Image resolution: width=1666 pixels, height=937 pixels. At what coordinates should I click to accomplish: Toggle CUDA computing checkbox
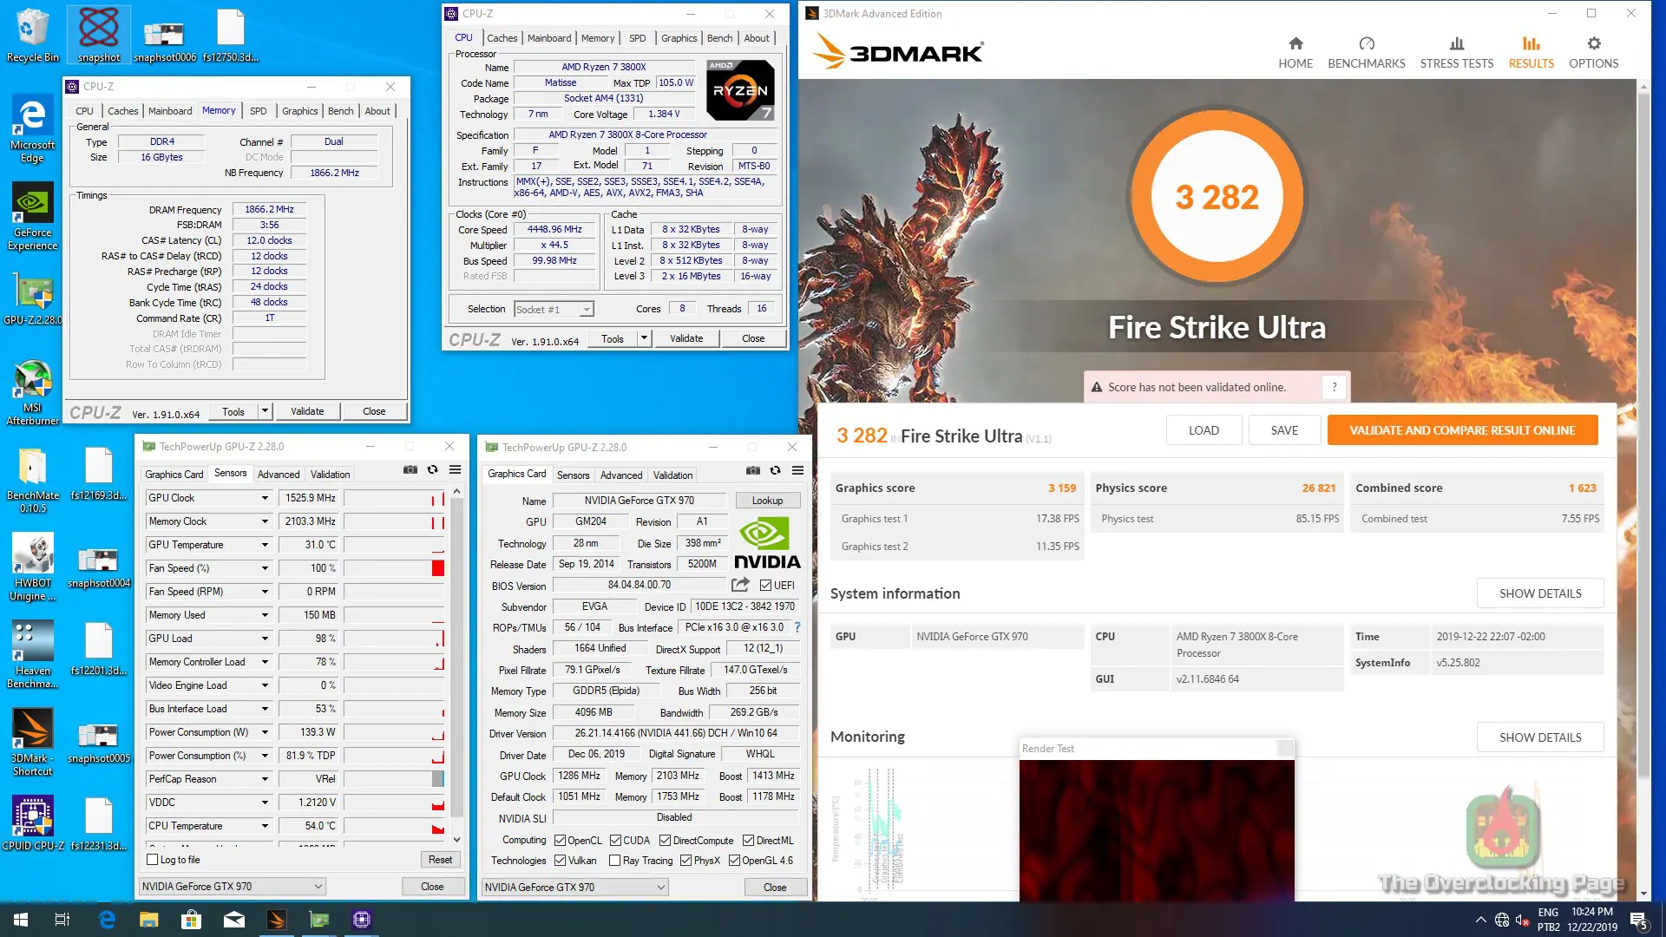click(615, 841)
